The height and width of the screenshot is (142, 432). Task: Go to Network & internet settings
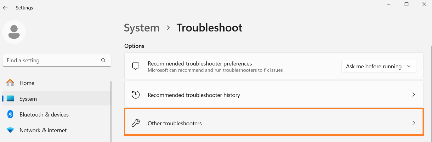(43, 130)
